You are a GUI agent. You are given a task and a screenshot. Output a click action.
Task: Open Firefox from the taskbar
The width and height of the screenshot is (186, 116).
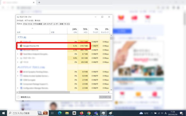click(x=82, y=113)
